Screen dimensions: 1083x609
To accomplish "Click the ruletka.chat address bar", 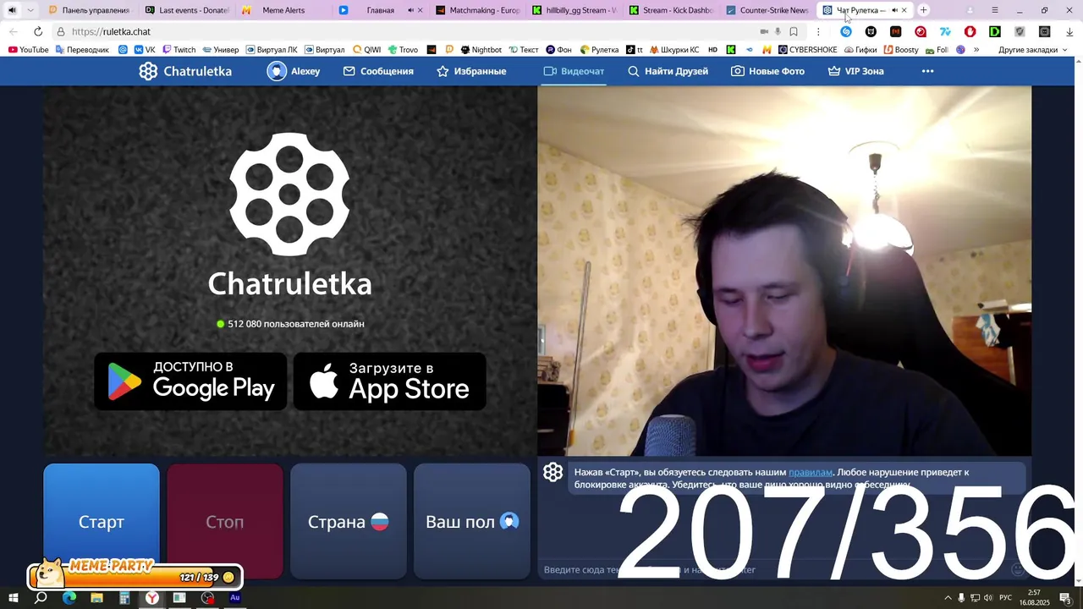I will (x=406, y=31).
